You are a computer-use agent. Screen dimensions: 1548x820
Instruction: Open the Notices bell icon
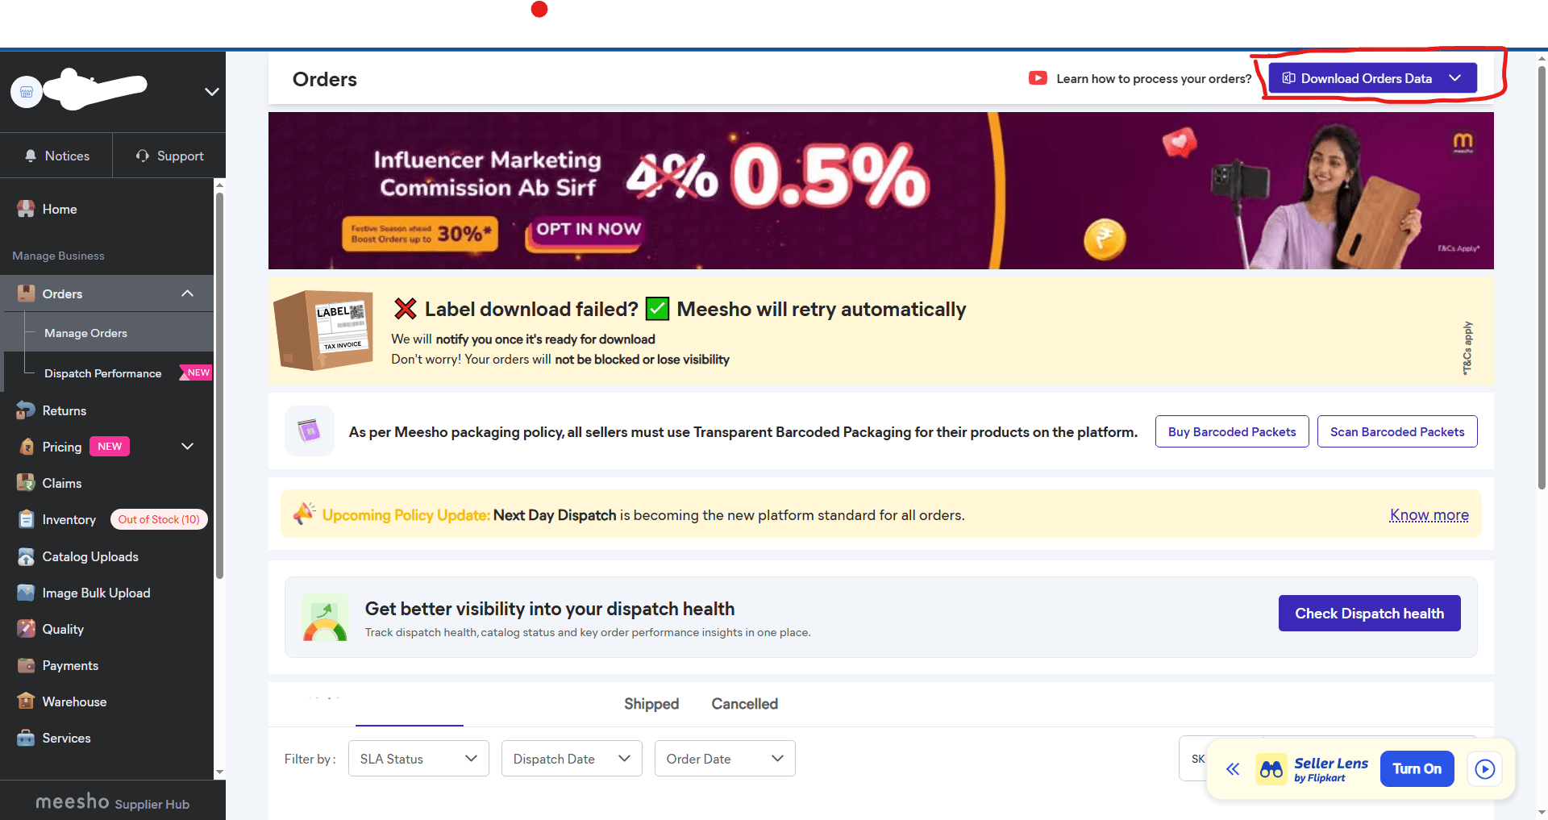(x=31, y=156)
